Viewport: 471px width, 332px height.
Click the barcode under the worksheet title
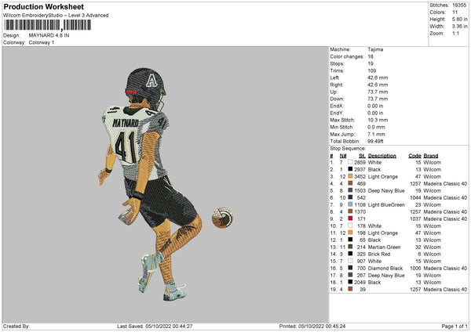pyautogui.click(x=47, y=25)
